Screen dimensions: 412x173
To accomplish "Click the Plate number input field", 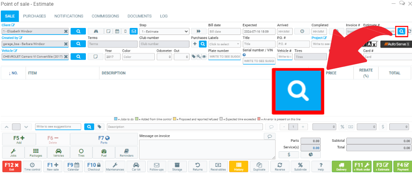I will (x=224, y=57).
